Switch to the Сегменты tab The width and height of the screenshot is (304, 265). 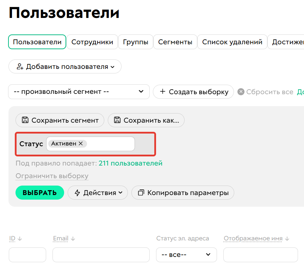click(175, 41)
